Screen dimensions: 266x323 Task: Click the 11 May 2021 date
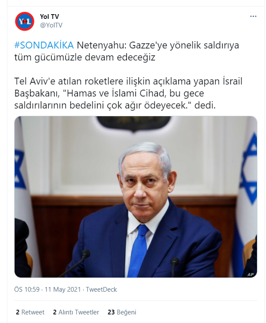[x=63, y=290]
